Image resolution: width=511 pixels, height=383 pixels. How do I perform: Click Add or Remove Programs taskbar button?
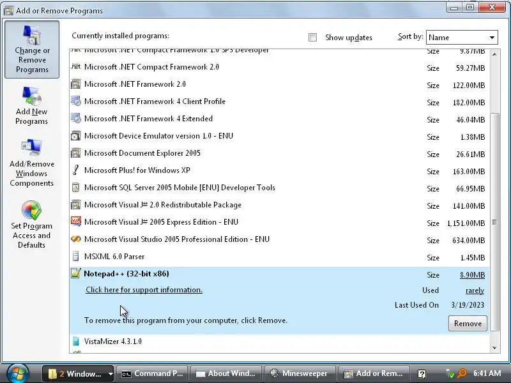click(x=374, y=373)
